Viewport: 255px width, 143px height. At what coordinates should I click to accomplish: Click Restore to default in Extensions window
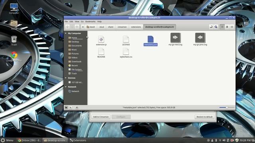coord(204,117)
